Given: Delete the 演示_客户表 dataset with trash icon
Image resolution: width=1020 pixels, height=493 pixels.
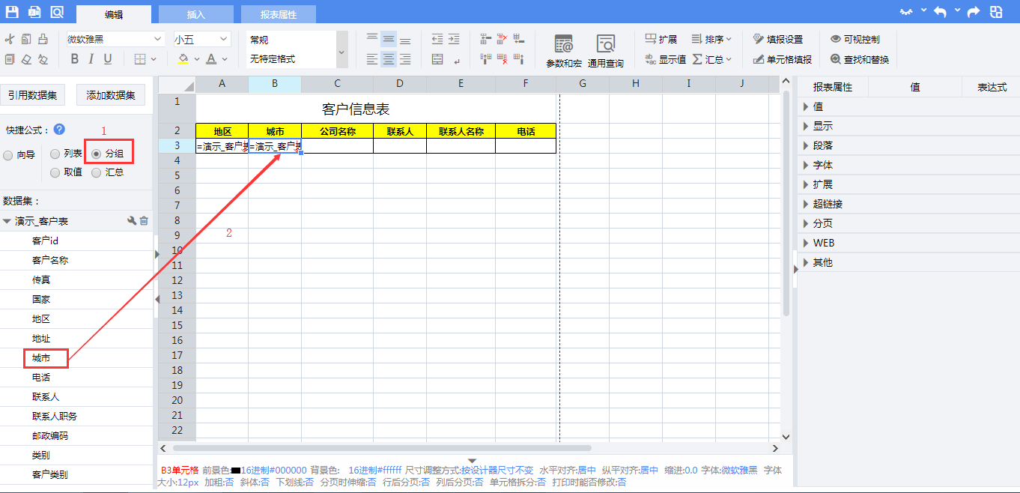Looking at the screenshot, I should 145,221.
